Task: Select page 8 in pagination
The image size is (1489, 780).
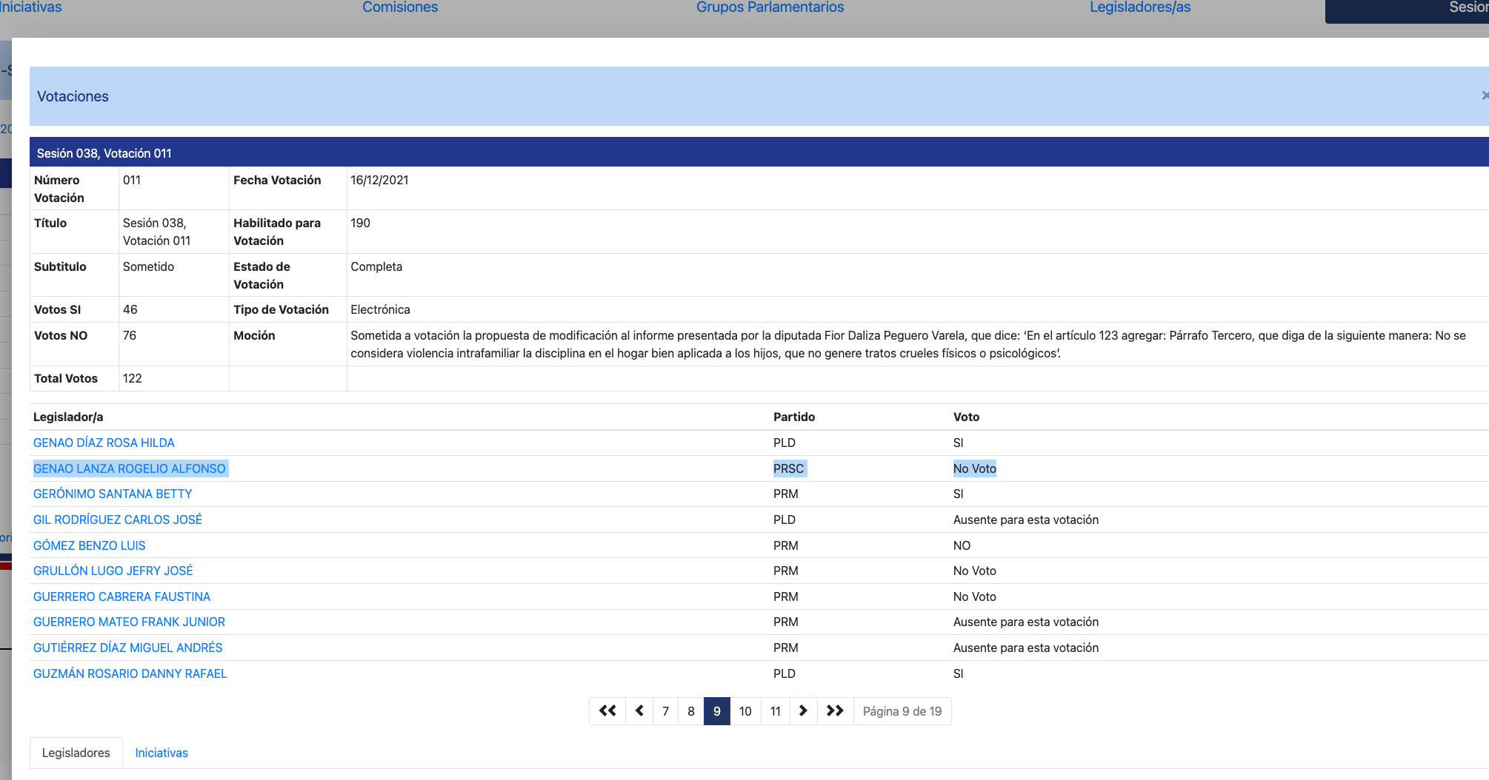Action: 691,711
